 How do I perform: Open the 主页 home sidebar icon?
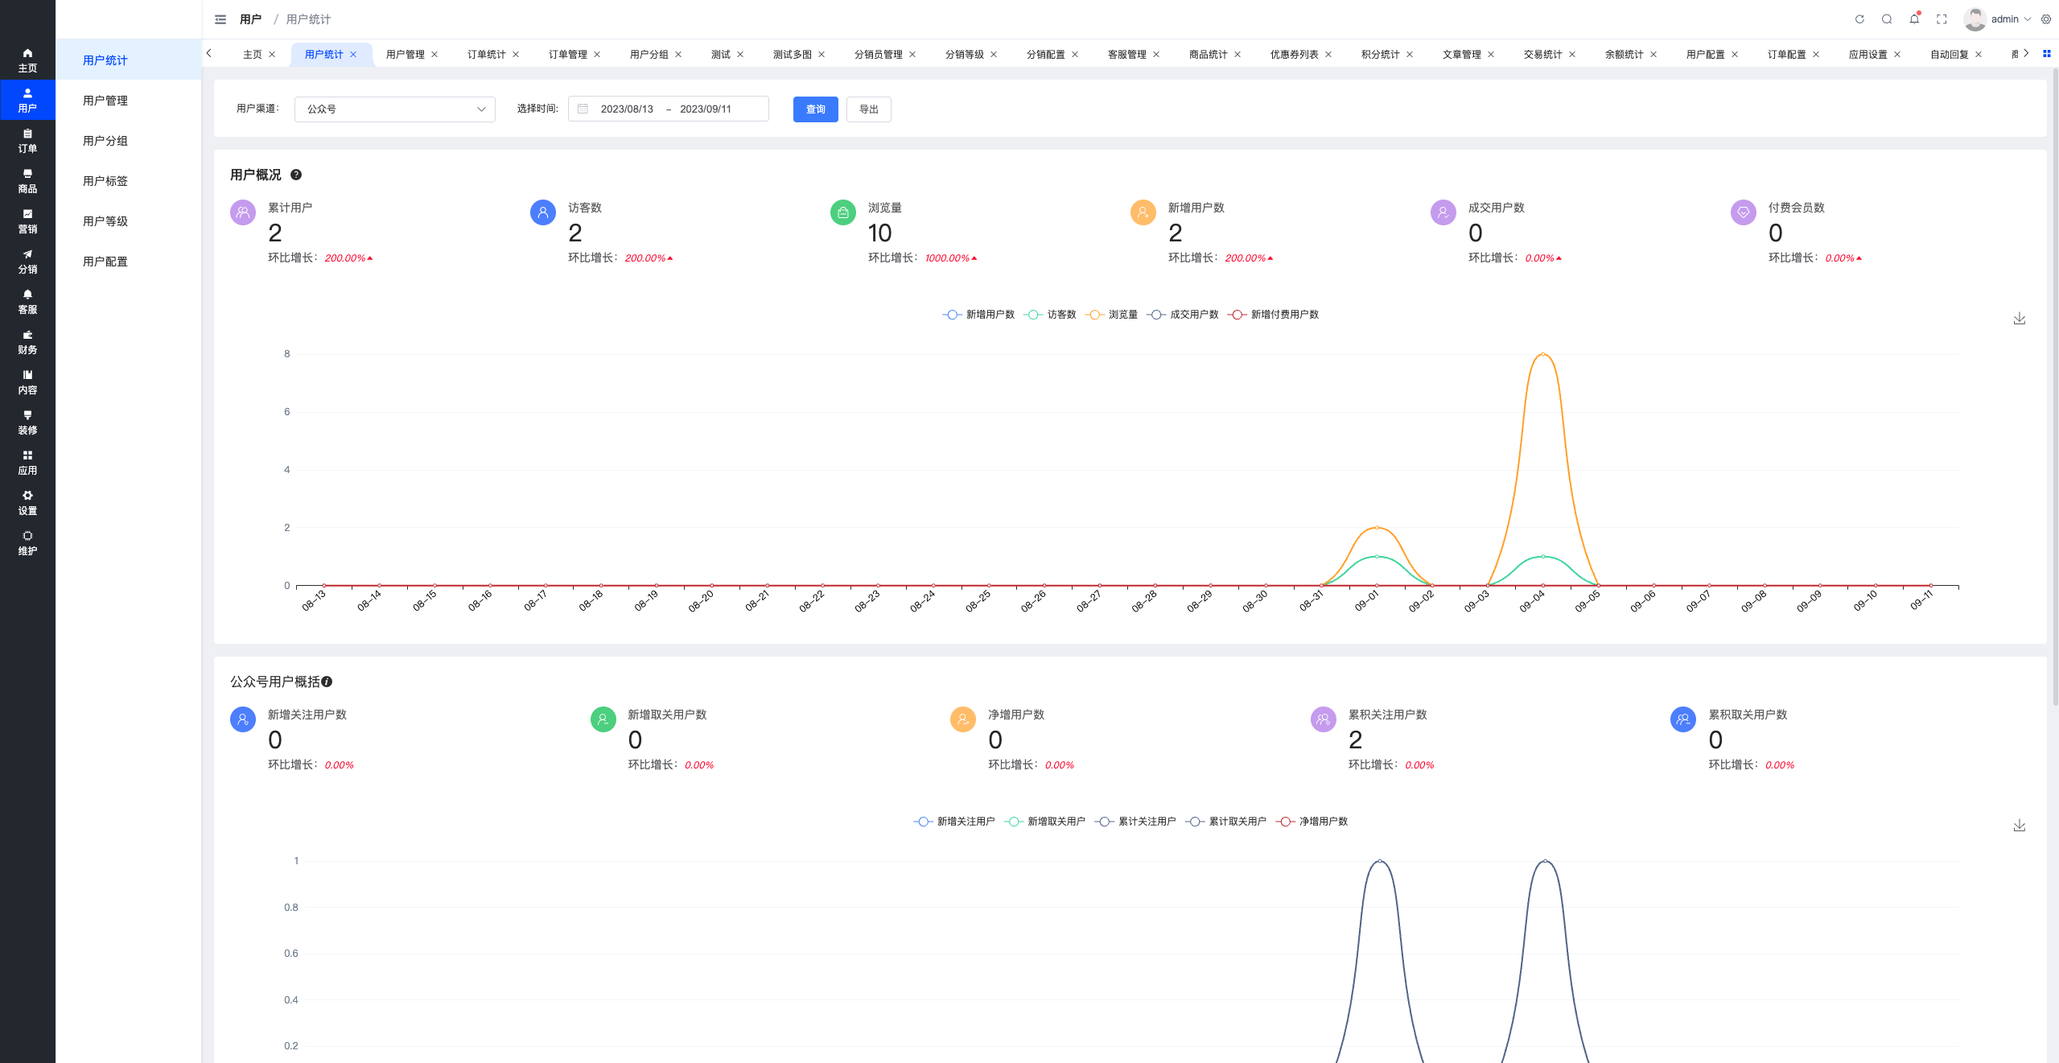(x=27, y=60)
